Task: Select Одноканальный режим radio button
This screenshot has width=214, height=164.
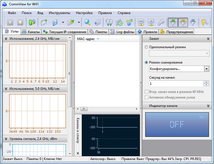Action: pos(147,47)
